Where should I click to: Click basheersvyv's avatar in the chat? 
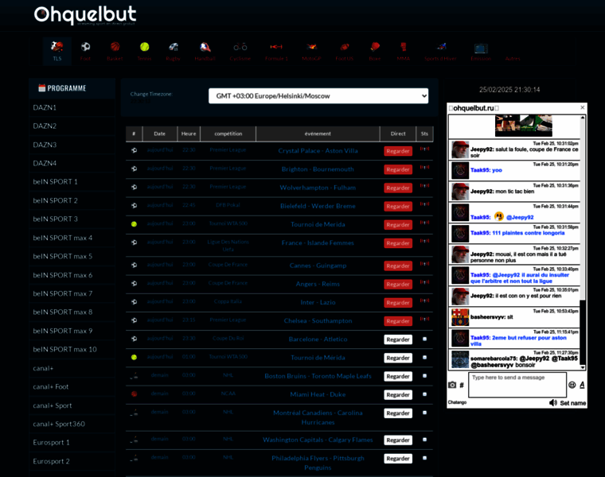(460, 317)
